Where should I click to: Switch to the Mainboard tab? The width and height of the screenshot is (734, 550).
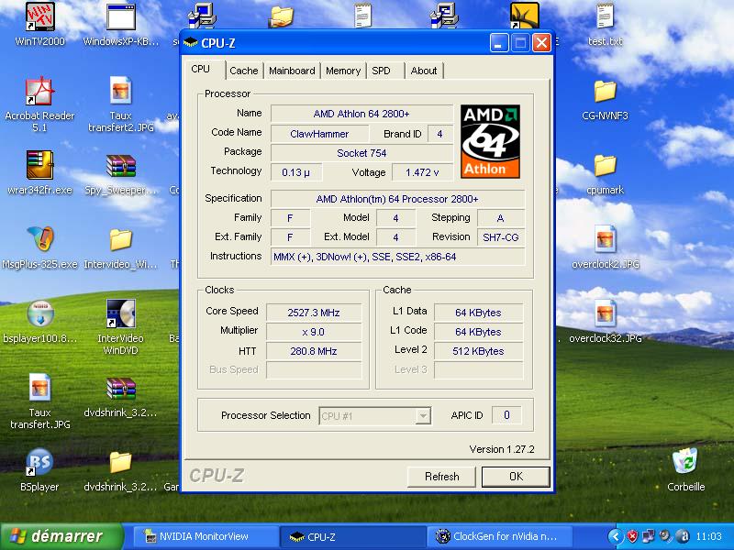[292, 71]
